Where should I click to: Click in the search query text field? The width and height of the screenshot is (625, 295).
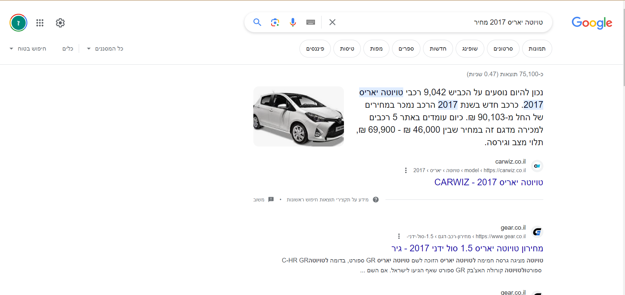pos(428,22)
